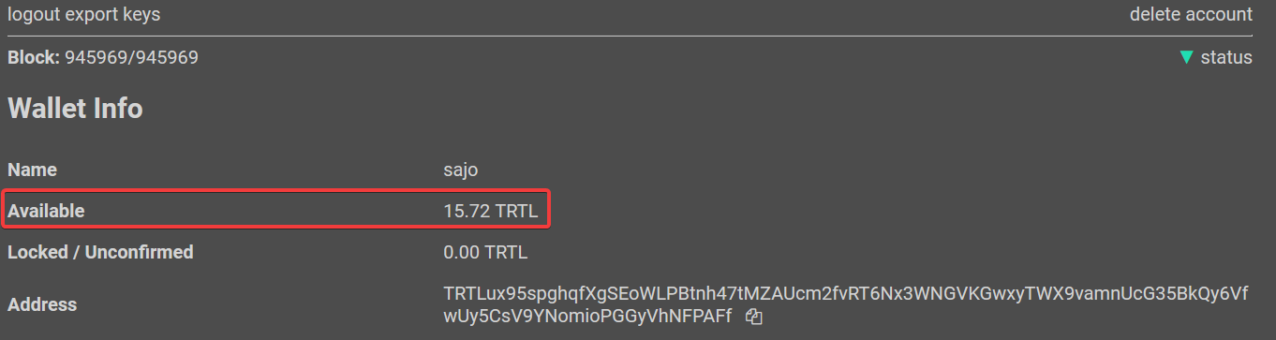Viewport: 1276px width, 340px height.
Task: Click the Block label
Action: click(x=34, y=58)
